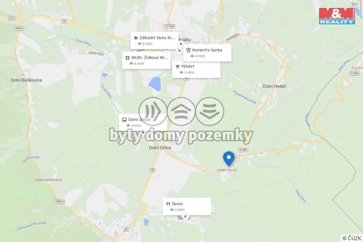
Task: Select the PENNY 5 min info card
Action: pos(196,69)
